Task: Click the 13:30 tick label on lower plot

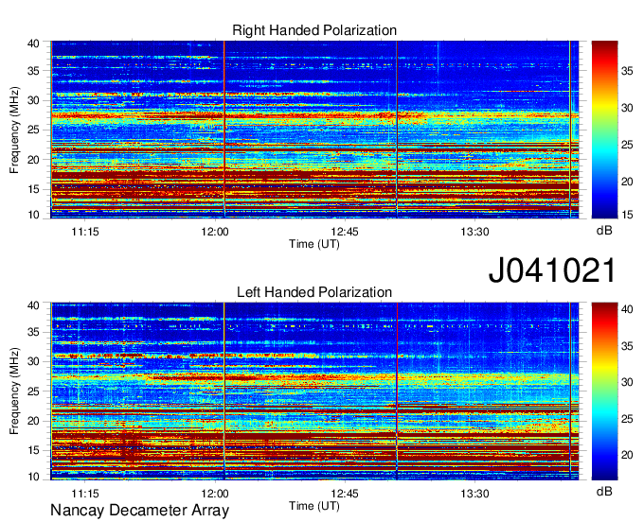Action: click(x=474, y=494)
